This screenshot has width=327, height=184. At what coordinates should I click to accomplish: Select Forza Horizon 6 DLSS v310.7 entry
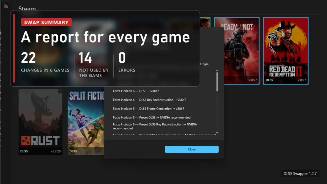tap(136, 91)
